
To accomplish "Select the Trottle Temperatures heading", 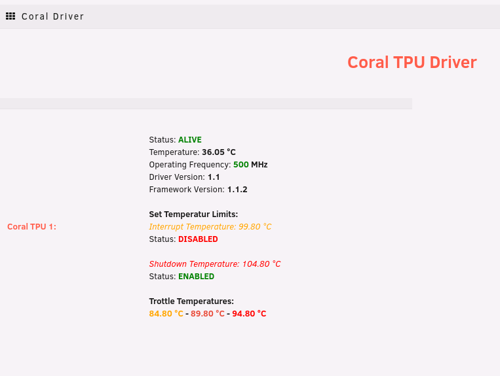I will click(191, 301).
